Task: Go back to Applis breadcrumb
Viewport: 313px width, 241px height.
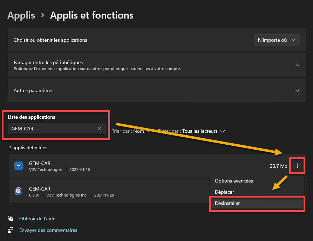Action: click(21, 15)
